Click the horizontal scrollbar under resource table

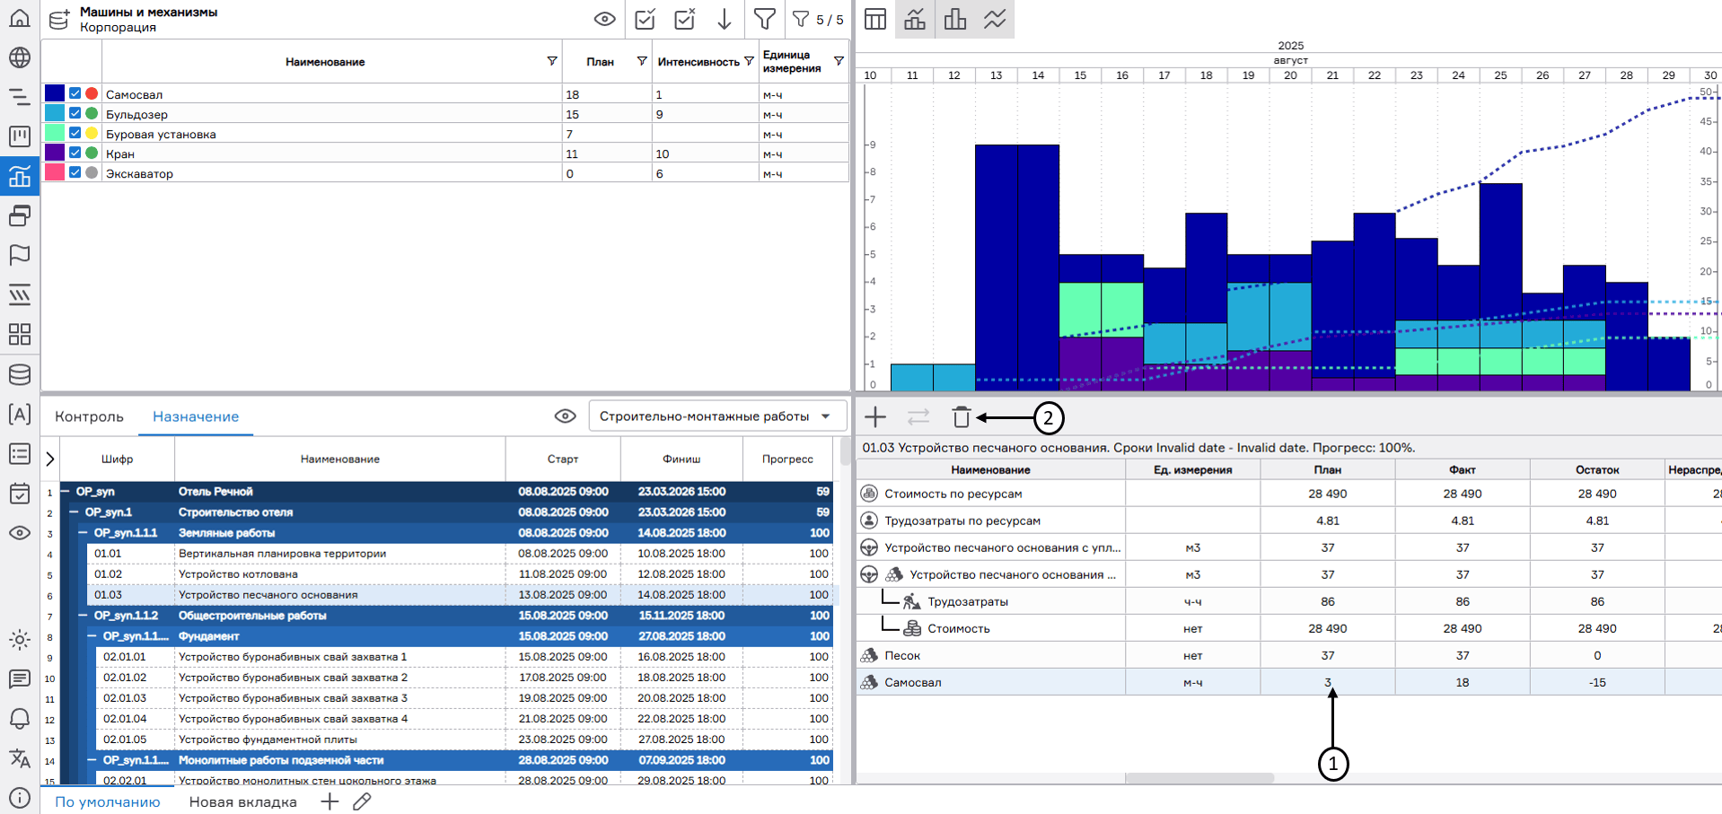[1199, 778]
